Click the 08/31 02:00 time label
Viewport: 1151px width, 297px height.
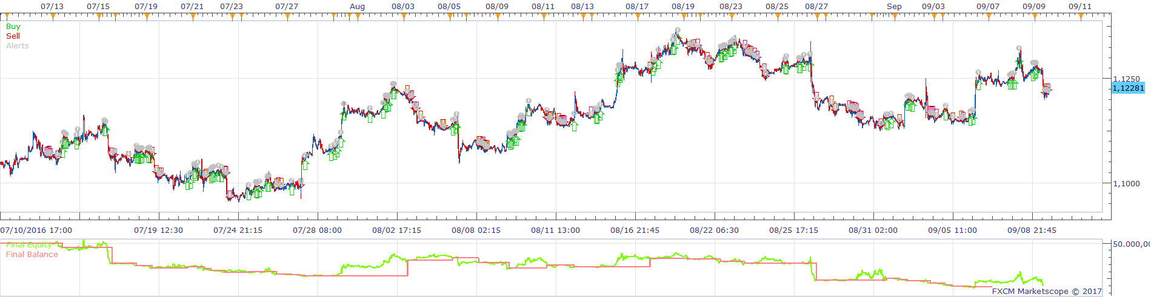click(x=873, y=230)
